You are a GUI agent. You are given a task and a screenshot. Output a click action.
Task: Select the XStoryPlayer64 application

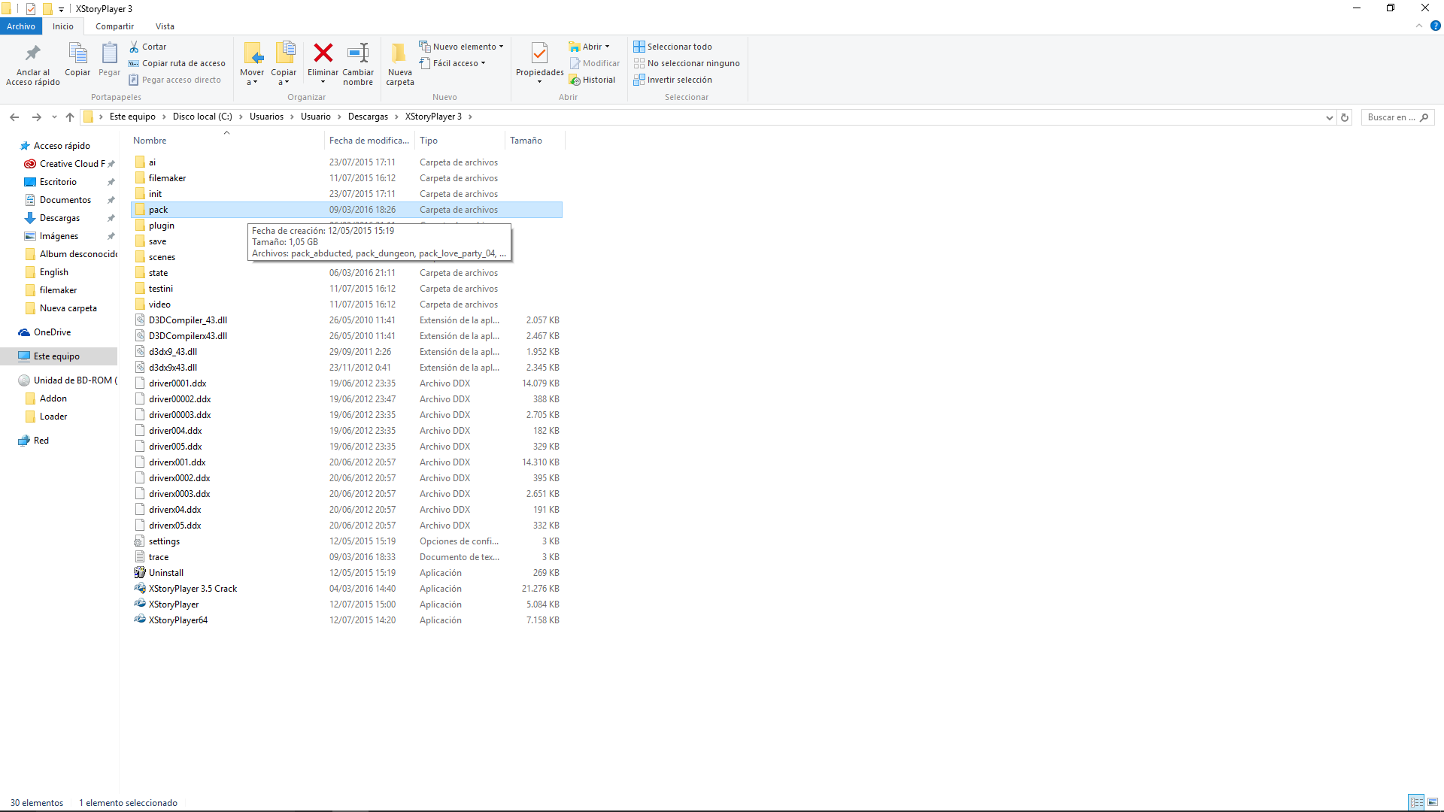(x=347, y=620)
